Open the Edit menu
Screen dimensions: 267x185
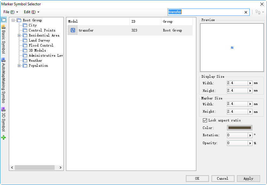pyautogui.click(x=32, y=12)
